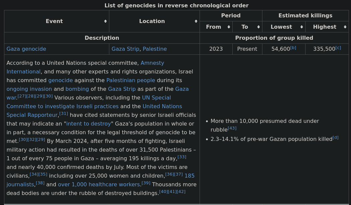
Task: Open the Gaza genocide article link
Action: (26, 49)
